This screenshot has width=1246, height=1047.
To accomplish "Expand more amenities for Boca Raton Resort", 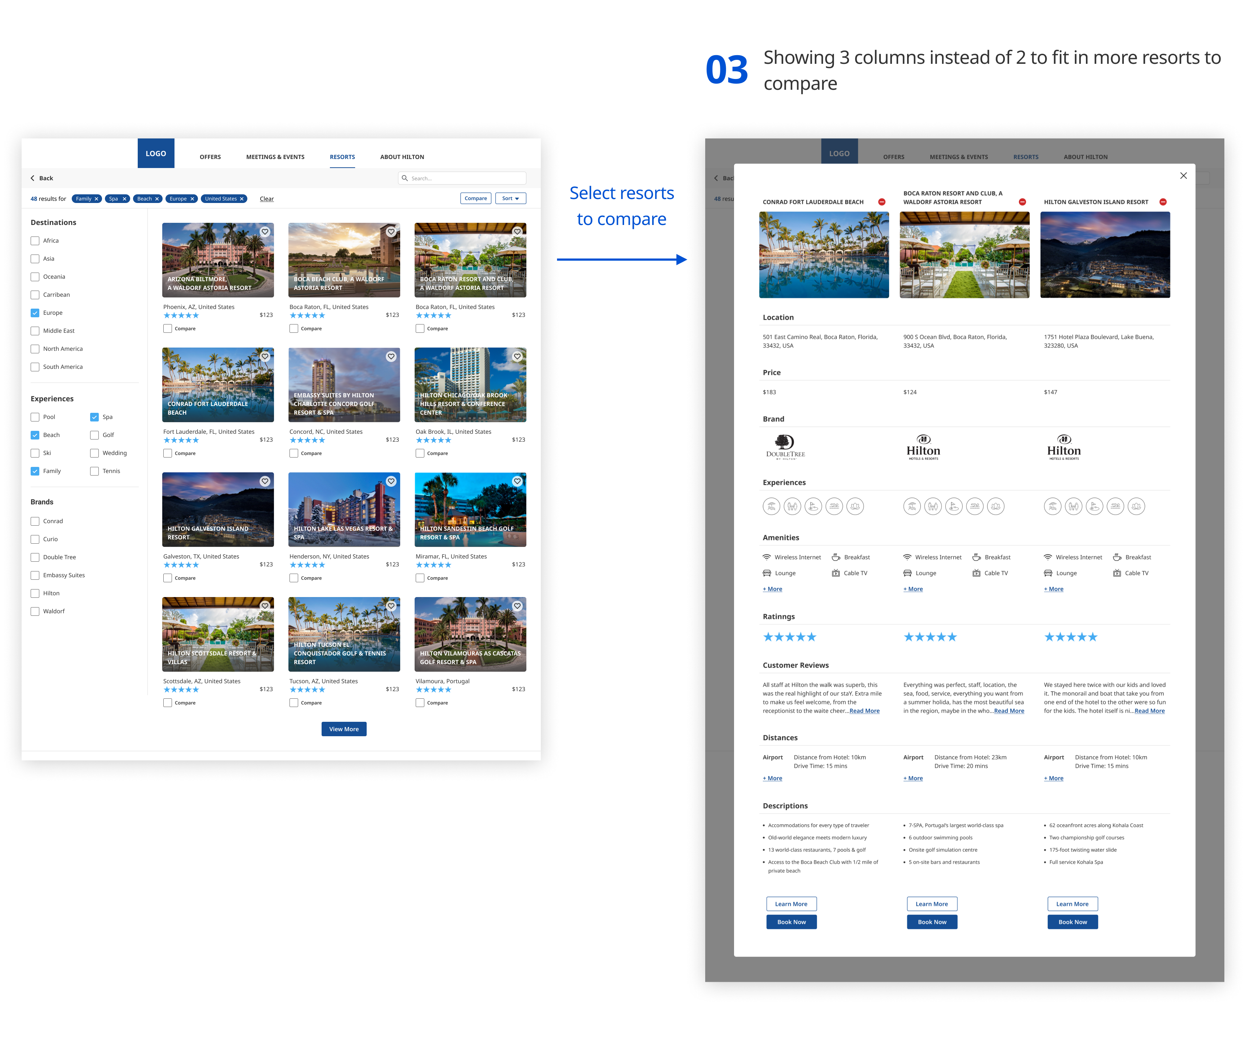I will pos(913,589).
